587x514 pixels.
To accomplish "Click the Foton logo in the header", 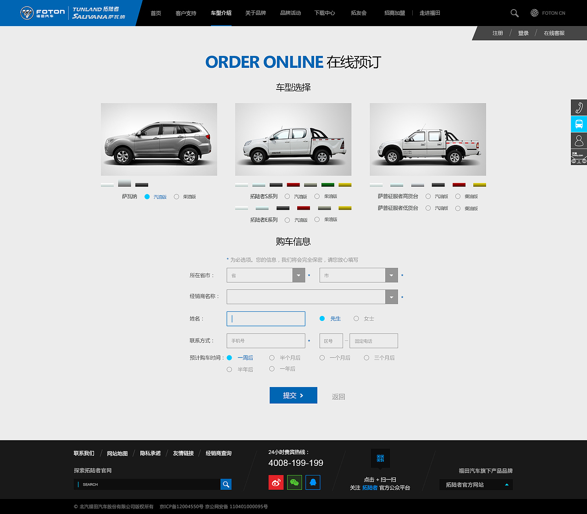I will click(43, 13).
